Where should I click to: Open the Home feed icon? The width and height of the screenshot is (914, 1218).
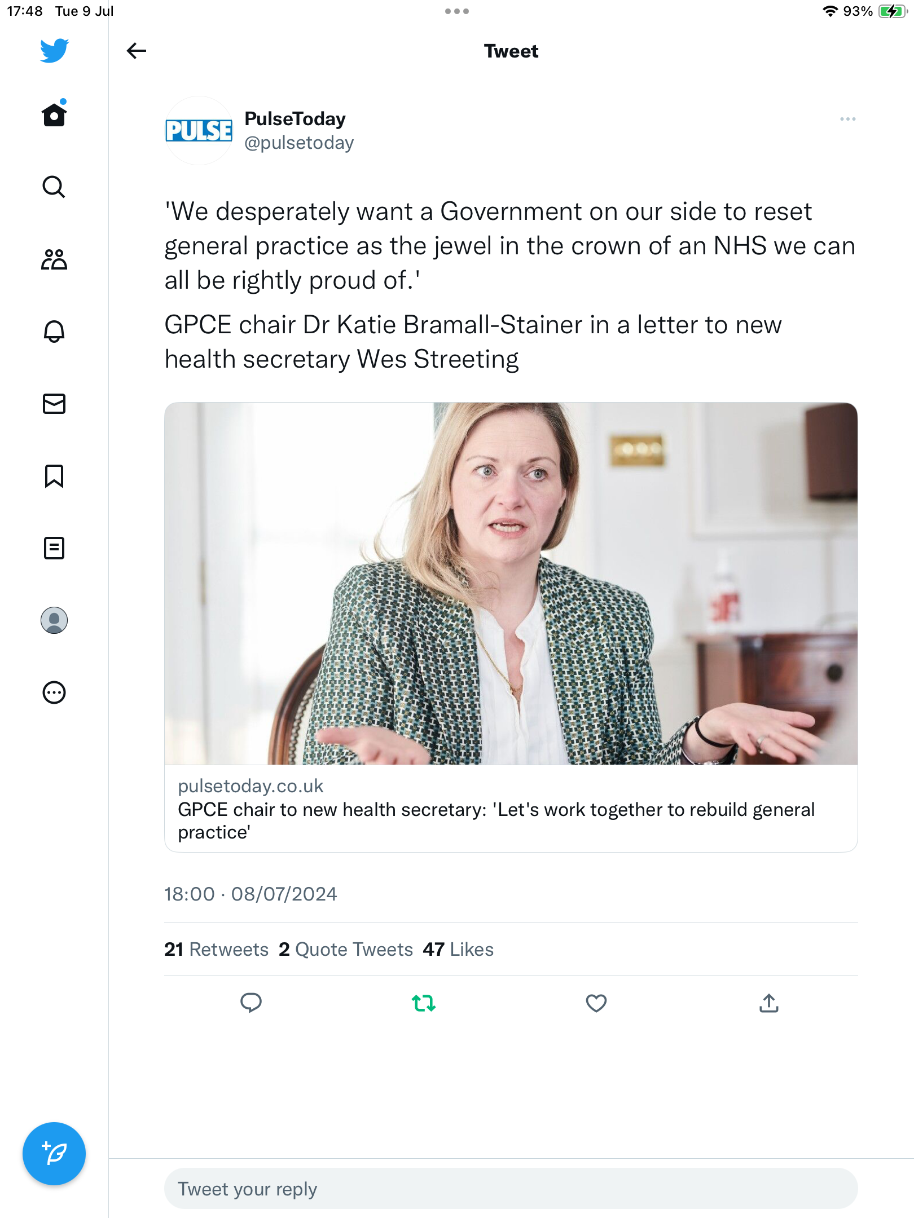tap(54, 114)
